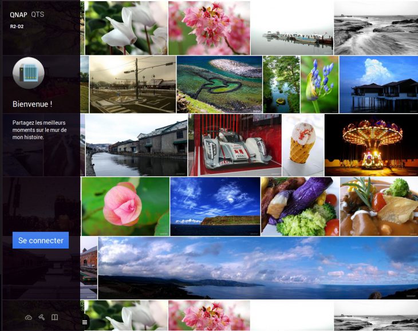This screenshot has width=418, height=331.
Task: Select the ice cream cone photo
Action: tap(303, 145)
